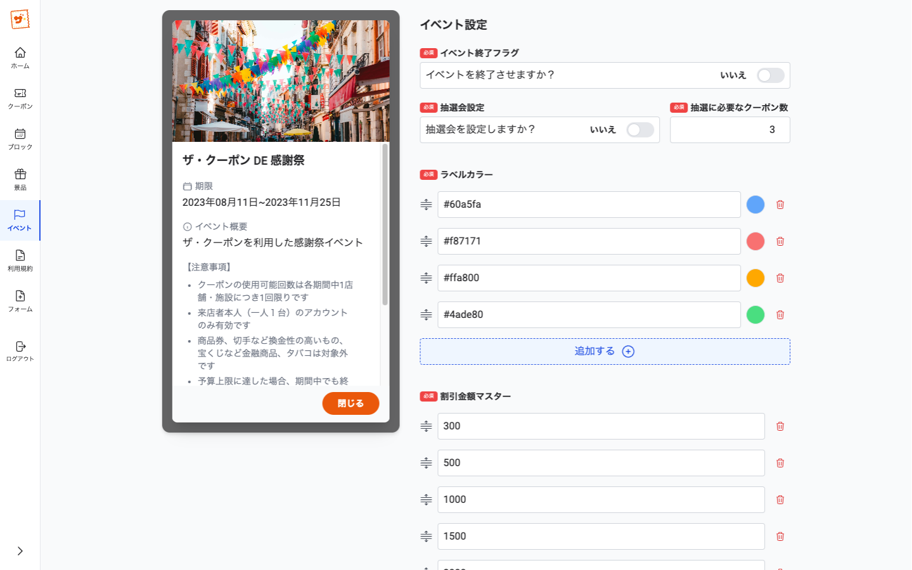
Task: Click the app logo in the sidebar
Action: (x=20, y=20)
